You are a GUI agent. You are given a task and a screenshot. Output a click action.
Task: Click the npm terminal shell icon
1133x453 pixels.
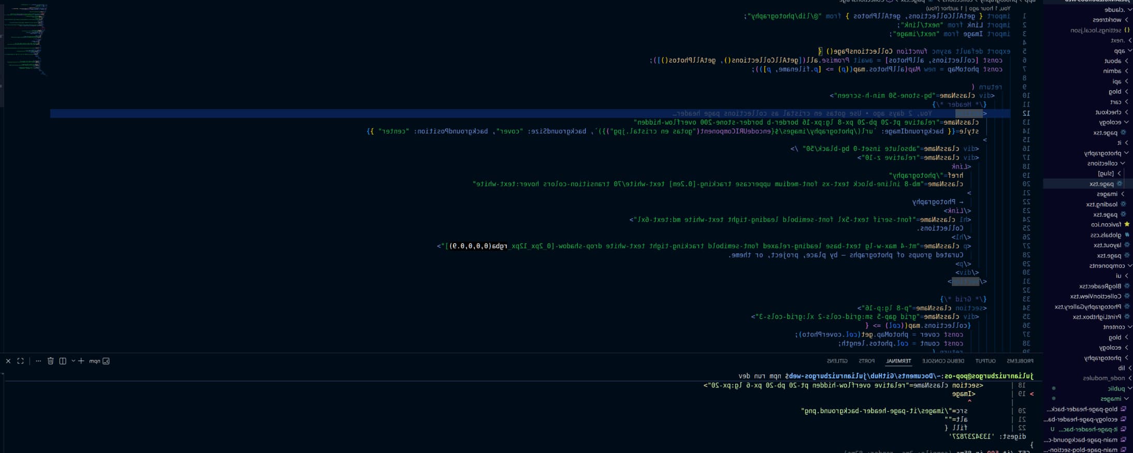106,361
